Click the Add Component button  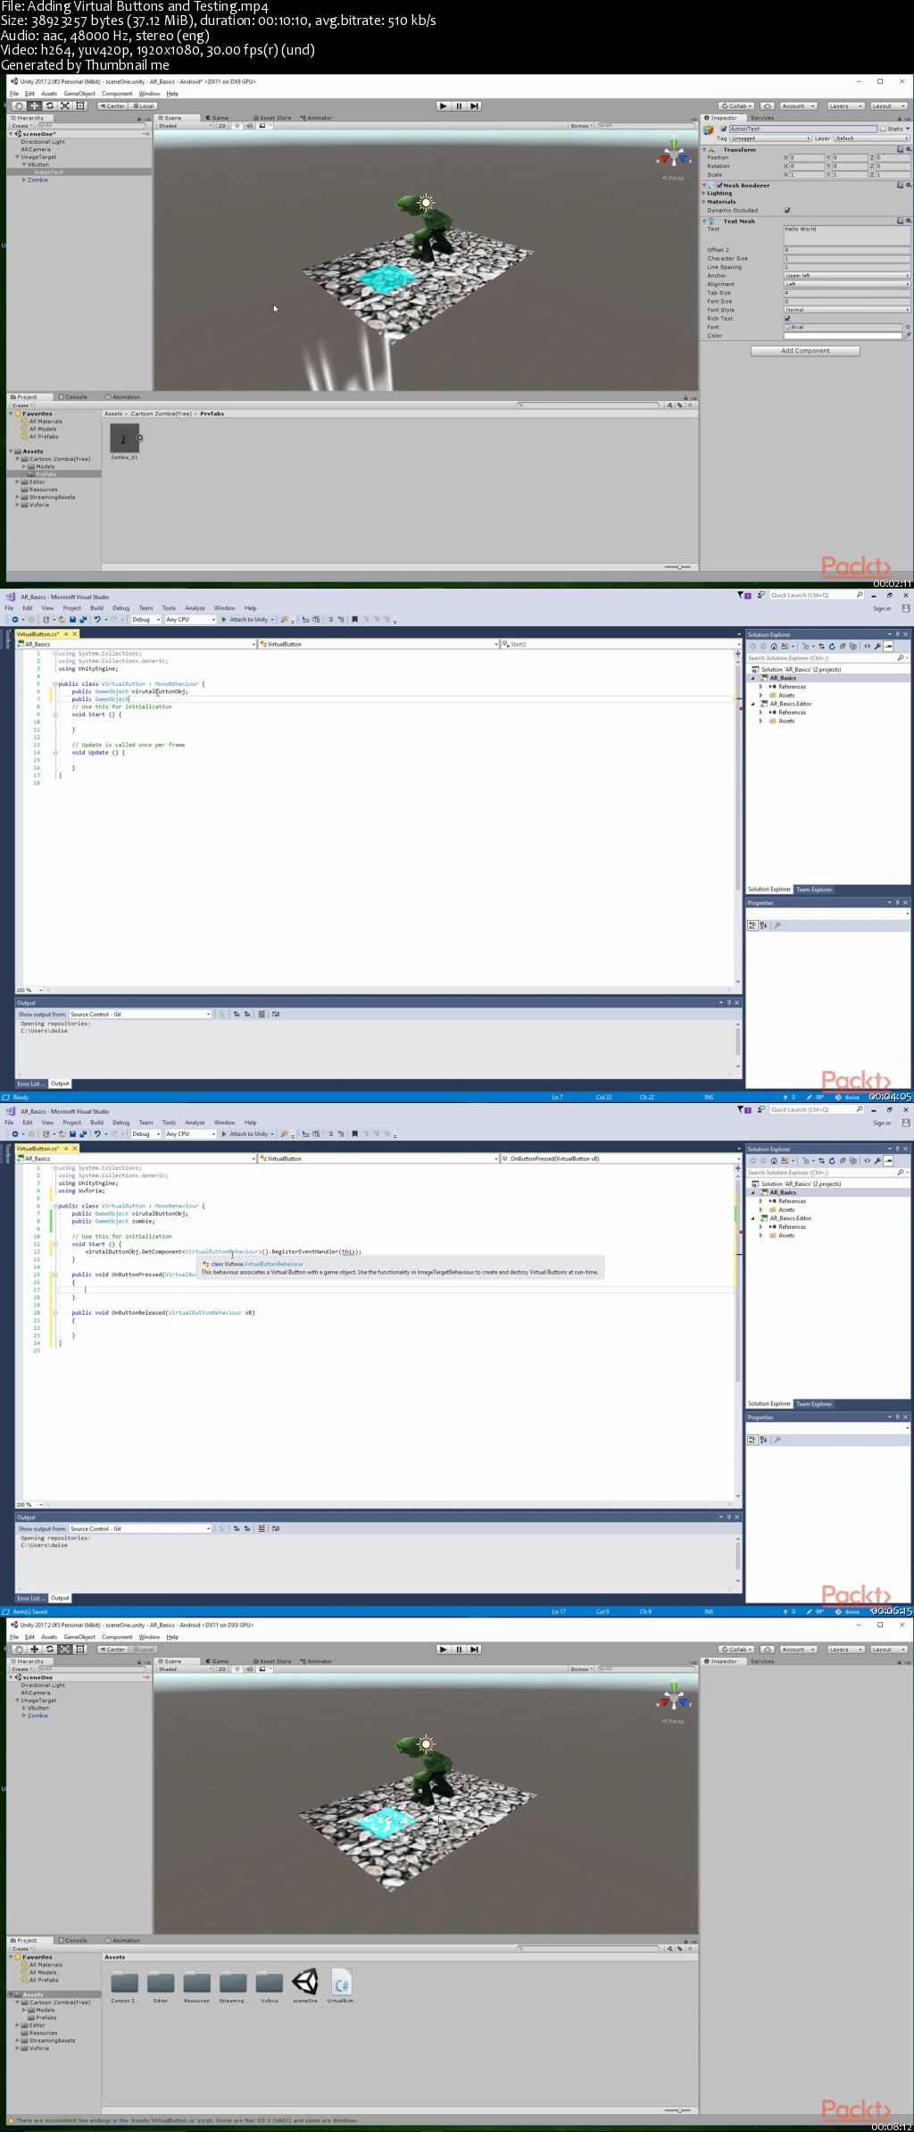click(x=805, y=351)
